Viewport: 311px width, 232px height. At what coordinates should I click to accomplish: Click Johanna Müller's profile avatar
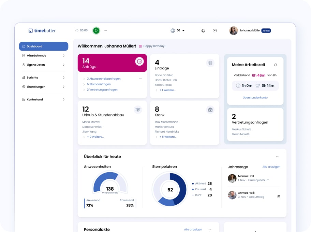point(234,30)
